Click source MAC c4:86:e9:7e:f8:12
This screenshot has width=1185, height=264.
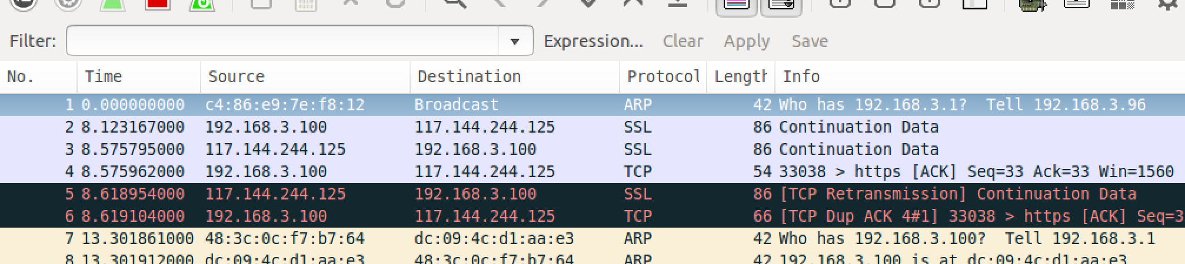(x=285, y=105)
